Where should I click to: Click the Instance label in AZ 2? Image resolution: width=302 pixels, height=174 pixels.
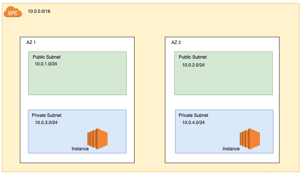231,149
